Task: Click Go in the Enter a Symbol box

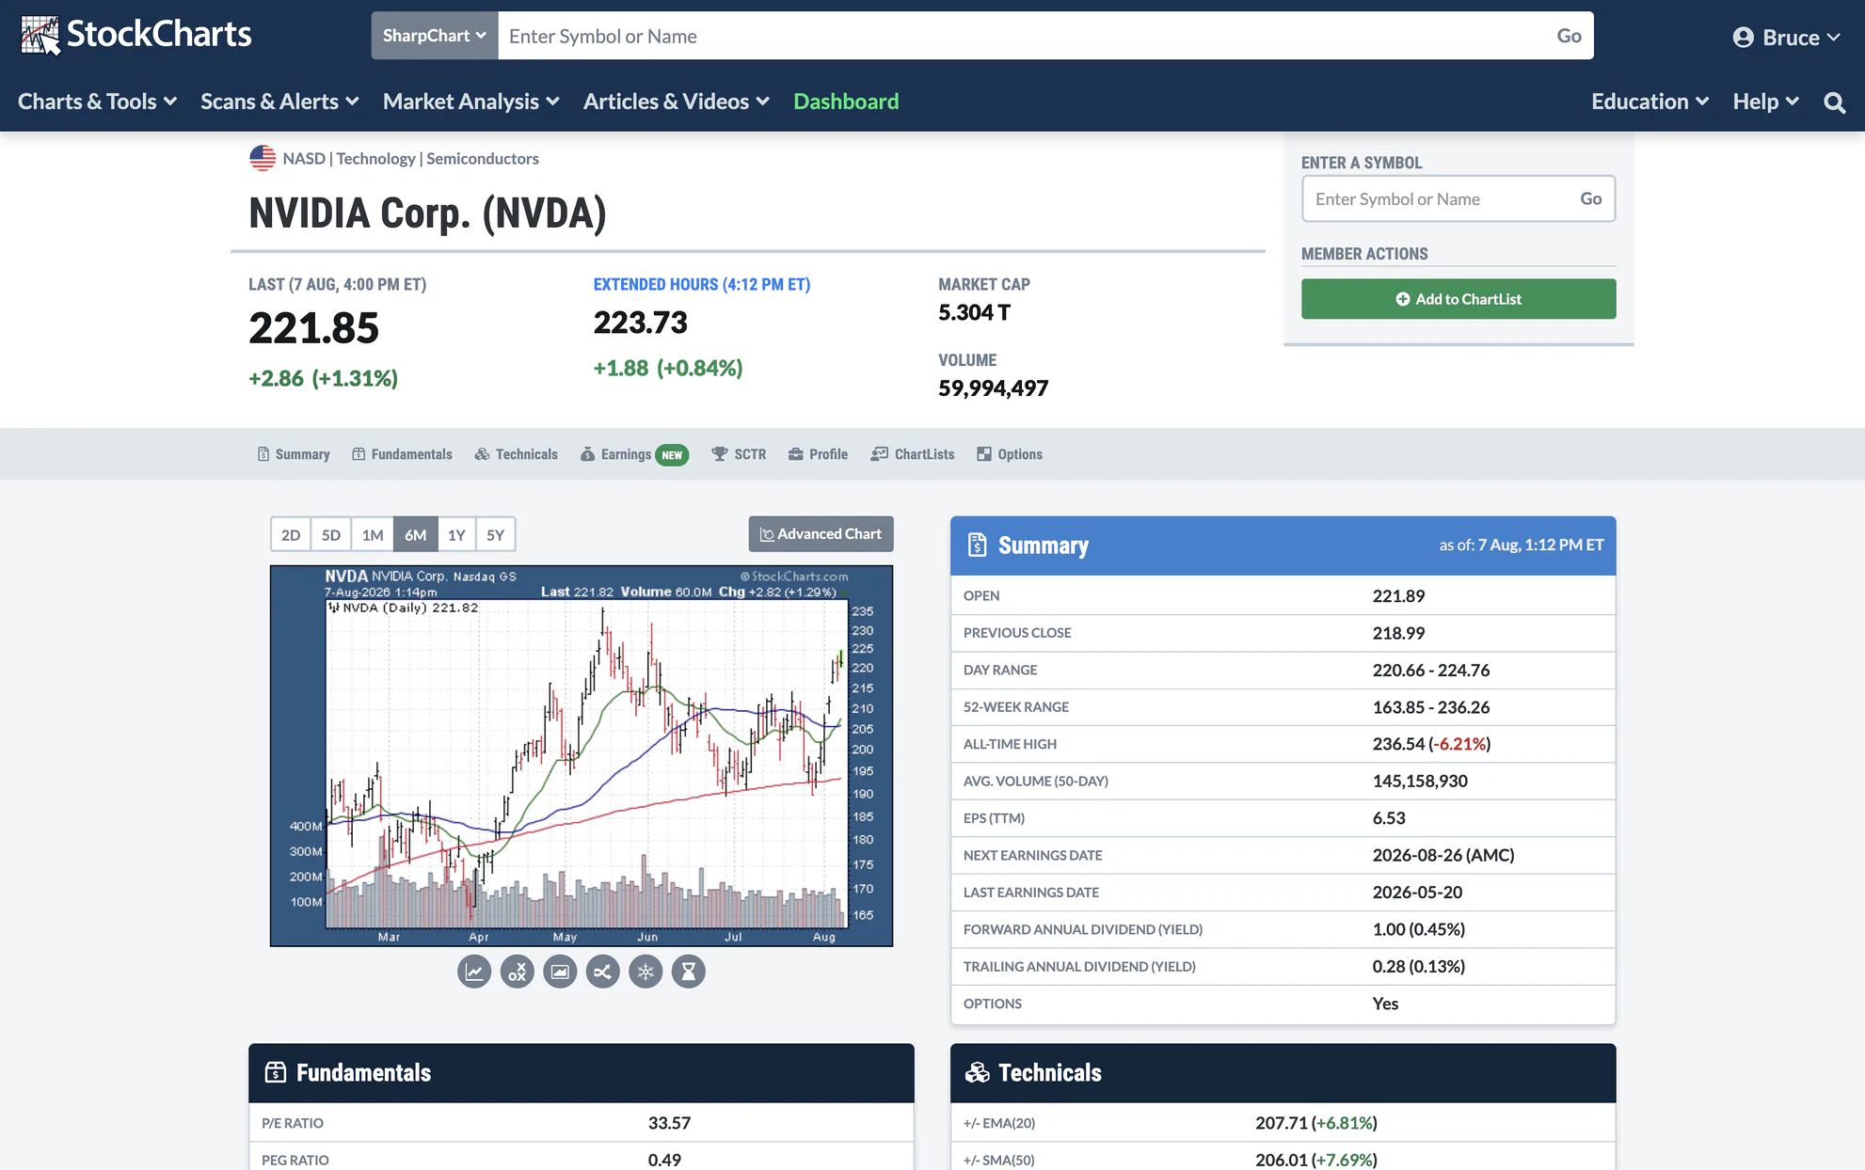Action: 1590,198
